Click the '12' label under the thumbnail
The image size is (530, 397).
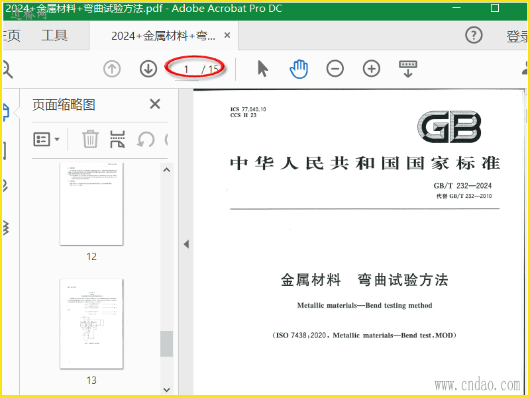coord(91,257)
